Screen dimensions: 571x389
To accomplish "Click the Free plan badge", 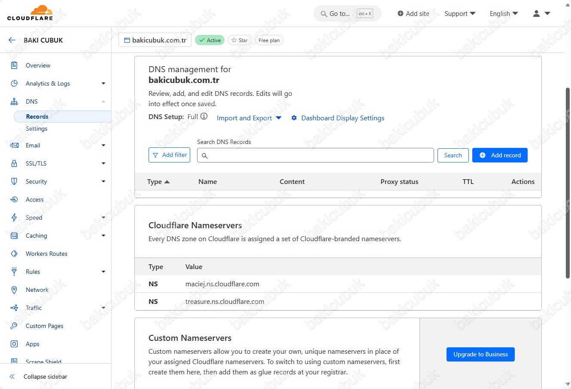I will [269, 40].
